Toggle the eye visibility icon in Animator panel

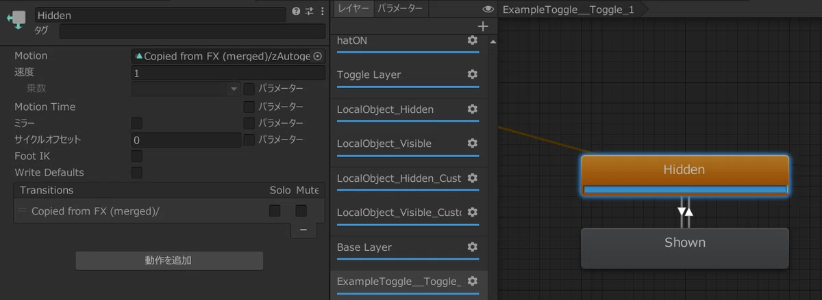point(488,9)
